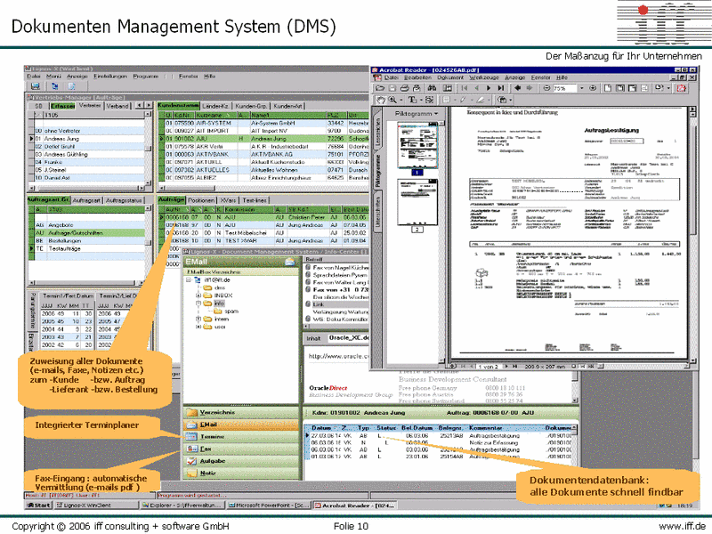Select the Text selection tool in Acrobat
This screenshot has height=534, width=712.
(x=412, y=100)
